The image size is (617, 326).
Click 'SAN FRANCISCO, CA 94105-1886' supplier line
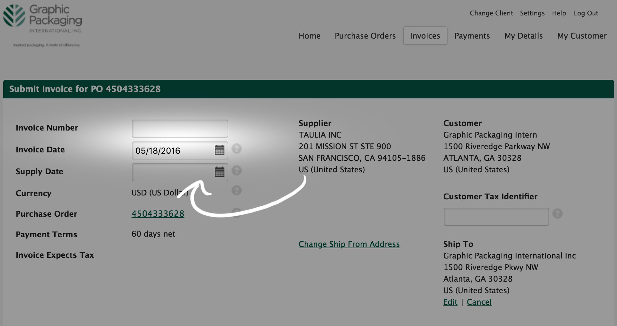[x=362, y=158]
